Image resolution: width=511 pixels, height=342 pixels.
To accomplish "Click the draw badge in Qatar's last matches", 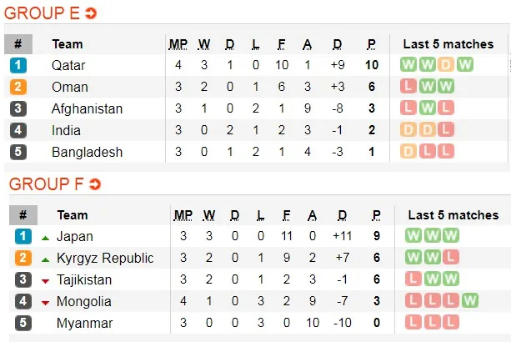I will coord(446,65).
